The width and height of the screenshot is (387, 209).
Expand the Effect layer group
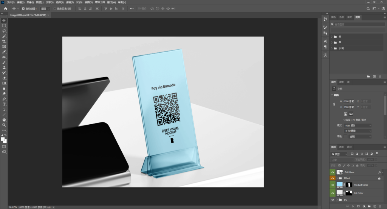(337, 178)
